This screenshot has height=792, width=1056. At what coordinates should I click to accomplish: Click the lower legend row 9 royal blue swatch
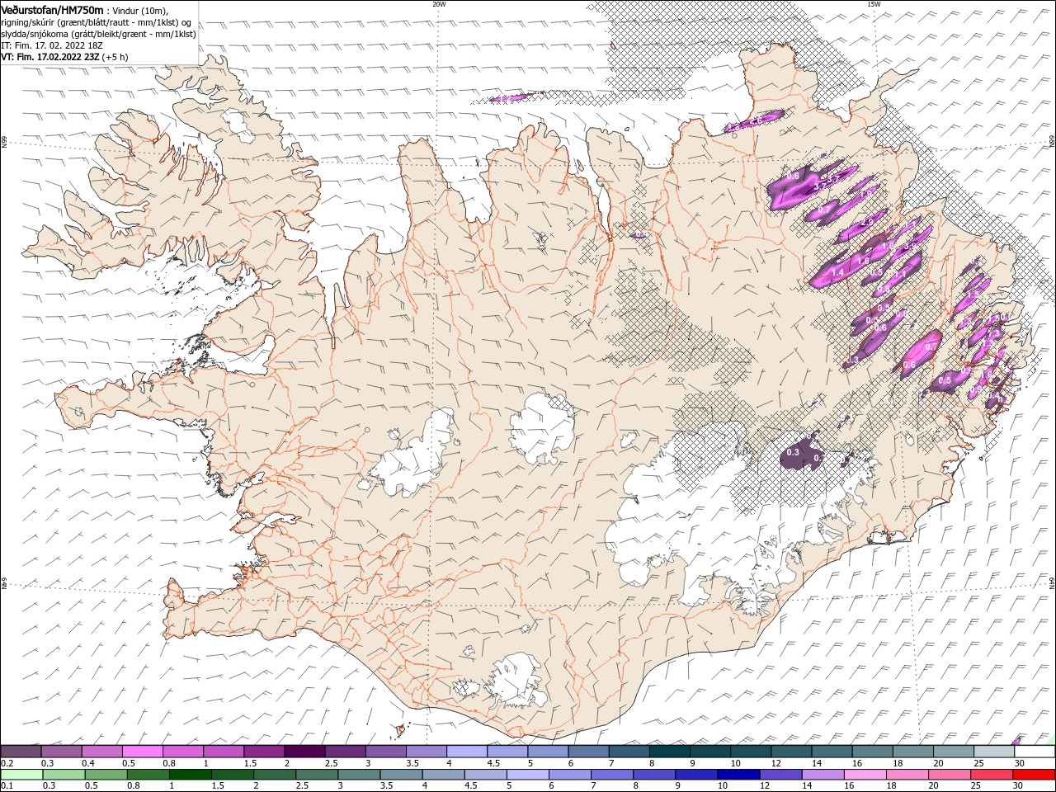coord(697,775)
